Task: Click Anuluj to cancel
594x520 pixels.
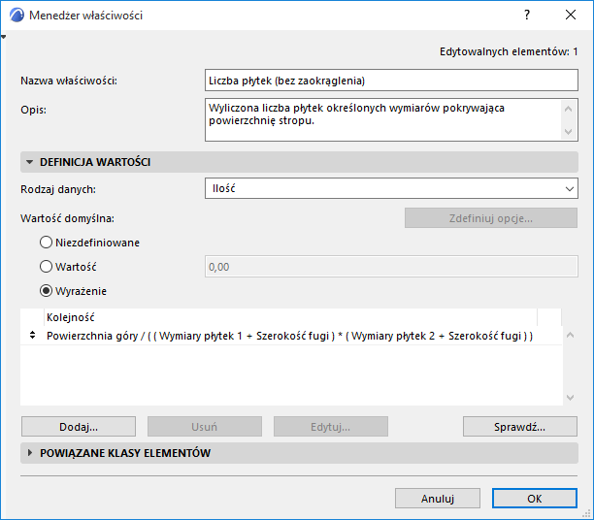Action: pos(438,499)
